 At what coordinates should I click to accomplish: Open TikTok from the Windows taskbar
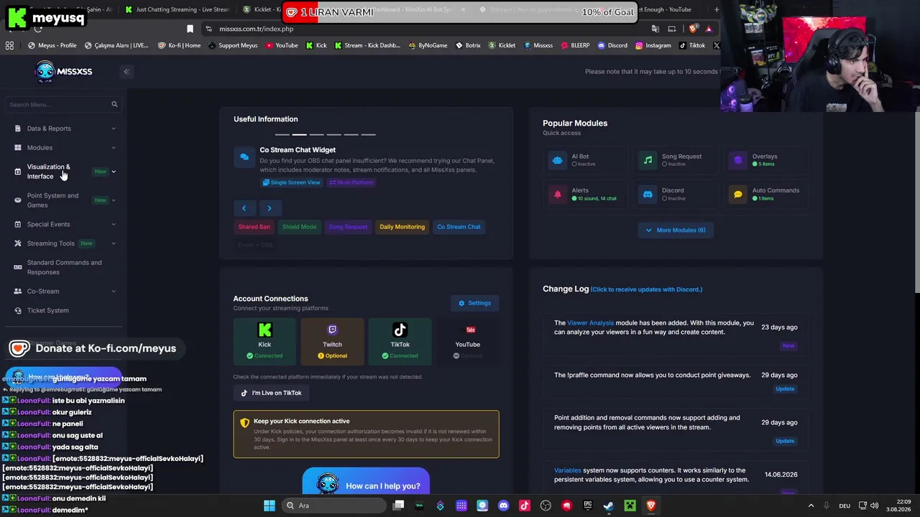click(525, 506)
